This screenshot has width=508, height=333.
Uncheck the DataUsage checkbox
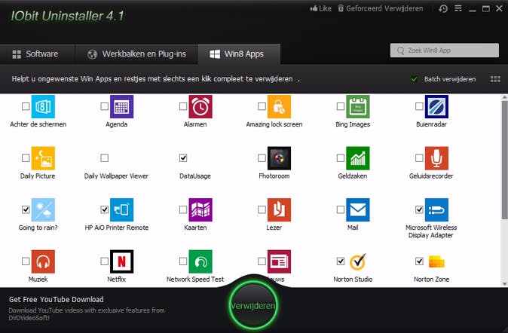tap(183, 157)
